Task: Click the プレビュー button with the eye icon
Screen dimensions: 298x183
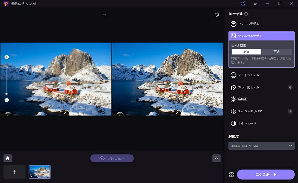Action: pos(112,158)
